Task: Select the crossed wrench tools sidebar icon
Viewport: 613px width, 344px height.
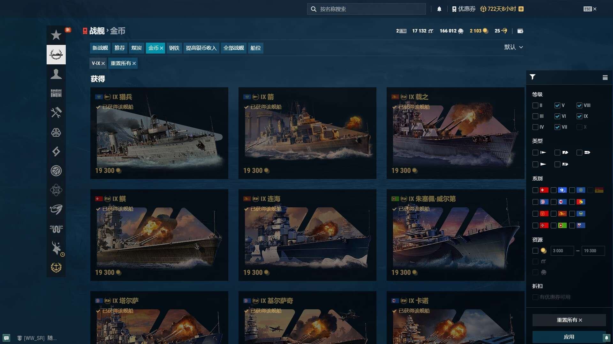Action: coord(56,112)
